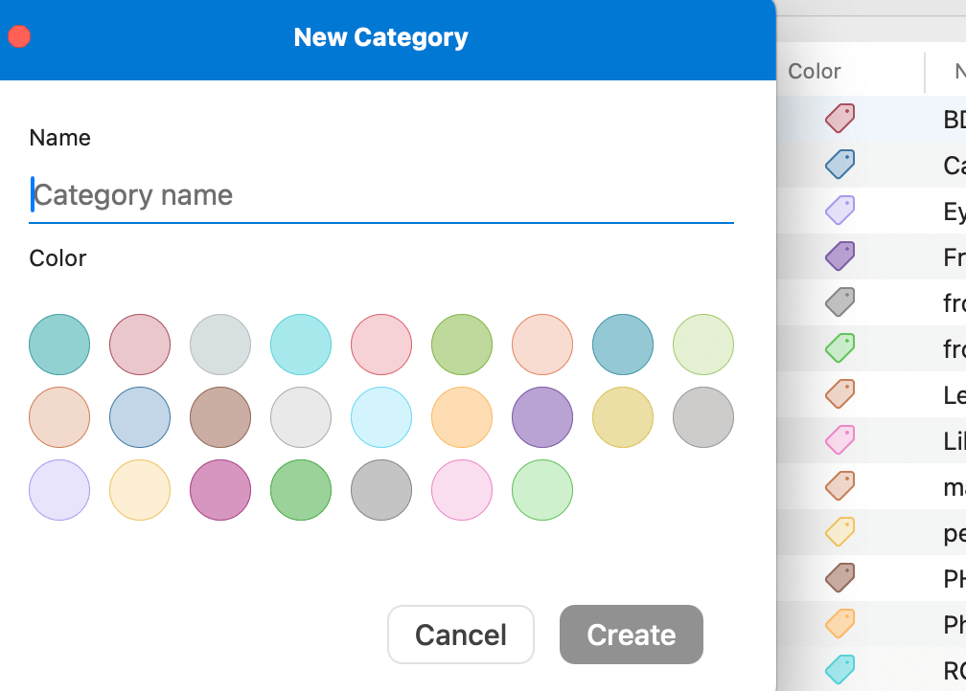This screenshot has height=691, width=966.
Task: Click the lavender tag icon in the Ey row
Action: [x=840, y=211]
